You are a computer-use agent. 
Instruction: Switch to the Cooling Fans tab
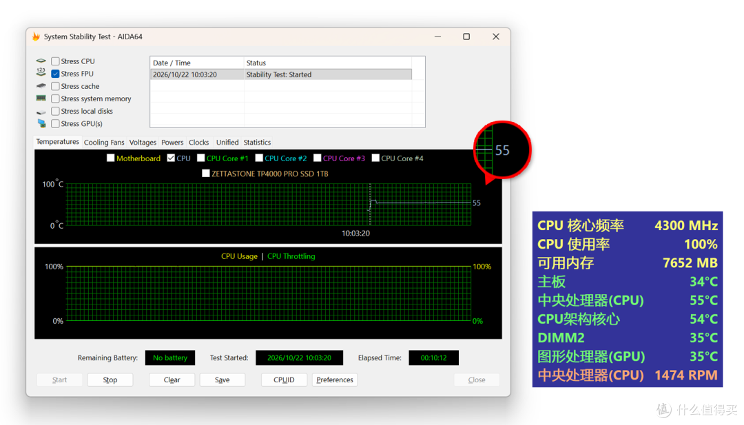pos(104,143)
